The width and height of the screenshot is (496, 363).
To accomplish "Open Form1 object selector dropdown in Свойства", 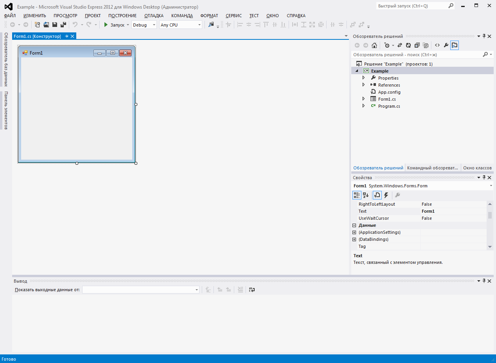I will tap(491, 186).
